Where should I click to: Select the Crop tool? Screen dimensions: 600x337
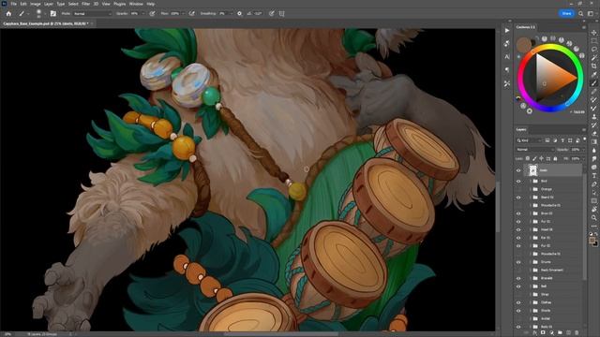pos(593,66)
